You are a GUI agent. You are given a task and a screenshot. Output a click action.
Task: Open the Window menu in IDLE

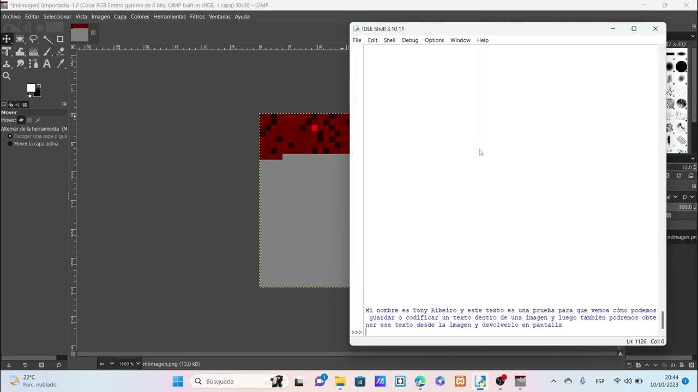[460, 40]
